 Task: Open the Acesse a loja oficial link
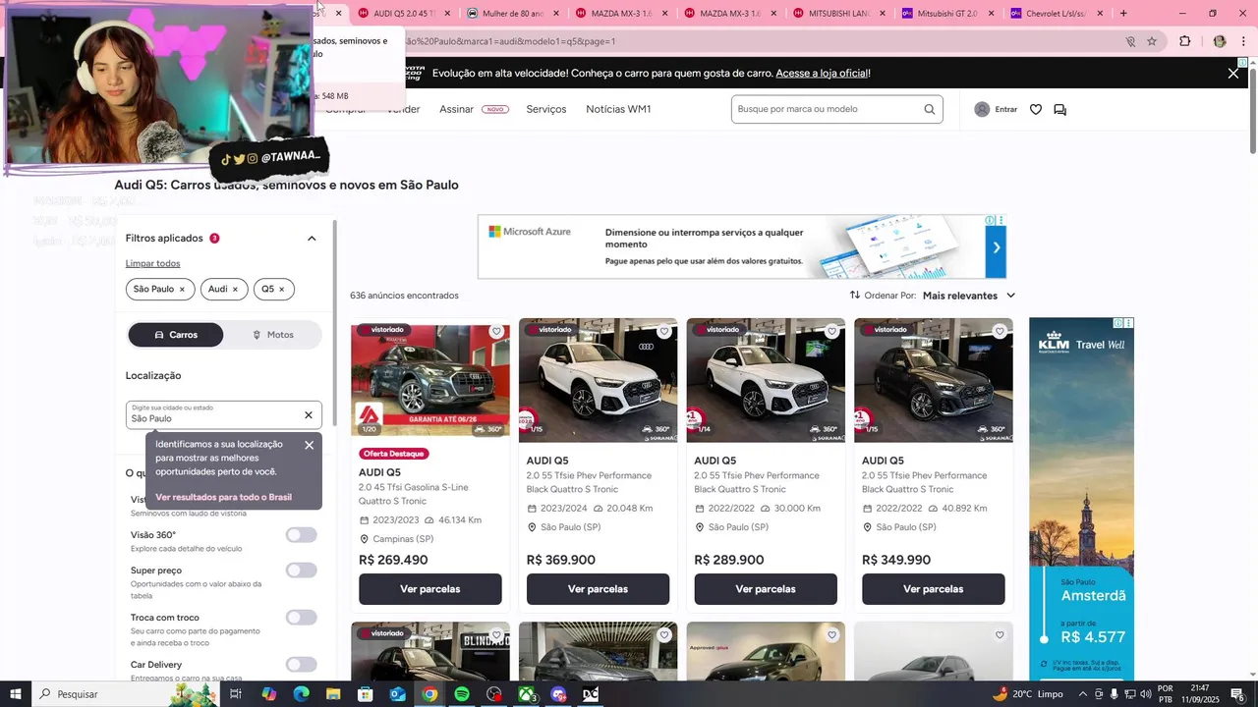(x=822, y=74)
